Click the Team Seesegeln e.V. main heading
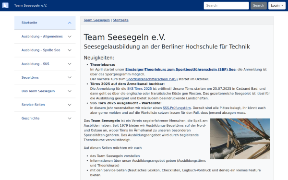This screenshot has width=288, height=180. (125, 37)
